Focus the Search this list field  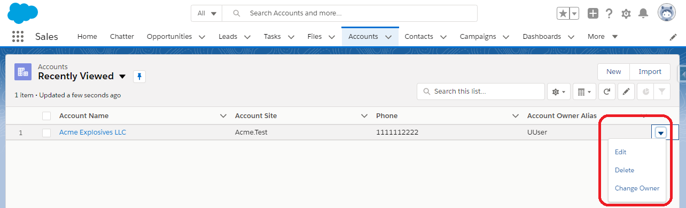[481, 91]
